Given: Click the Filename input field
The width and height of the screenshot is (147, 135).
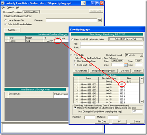Looking at the screenshot, I should [71, 20].
